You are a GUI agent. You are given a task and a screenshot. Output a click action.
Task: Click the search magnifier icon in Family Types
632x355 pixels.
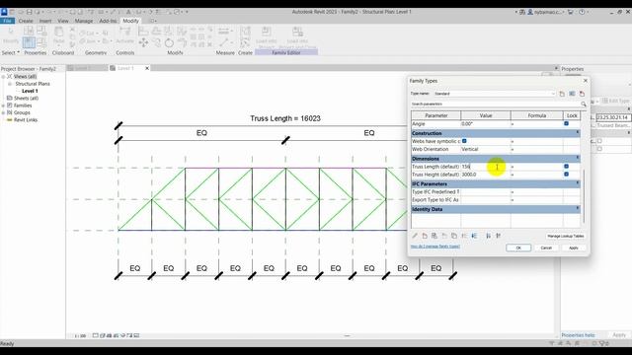pos(583,105)
